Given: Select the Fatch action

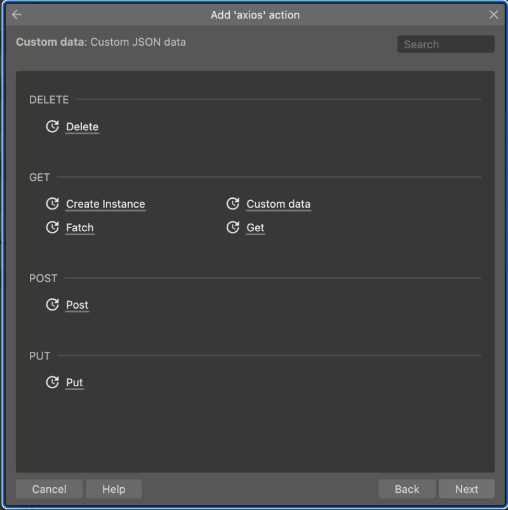Looking at the screenshot, I should 80,227.
